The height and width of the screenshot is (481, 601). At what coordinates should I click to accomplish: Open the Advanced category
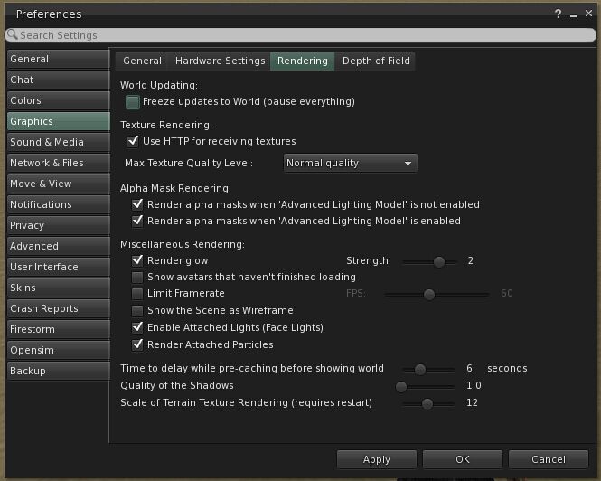pyautogui.click(x=58, y=246)
